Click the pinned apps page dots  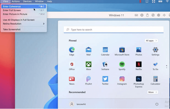coord(167,67)
